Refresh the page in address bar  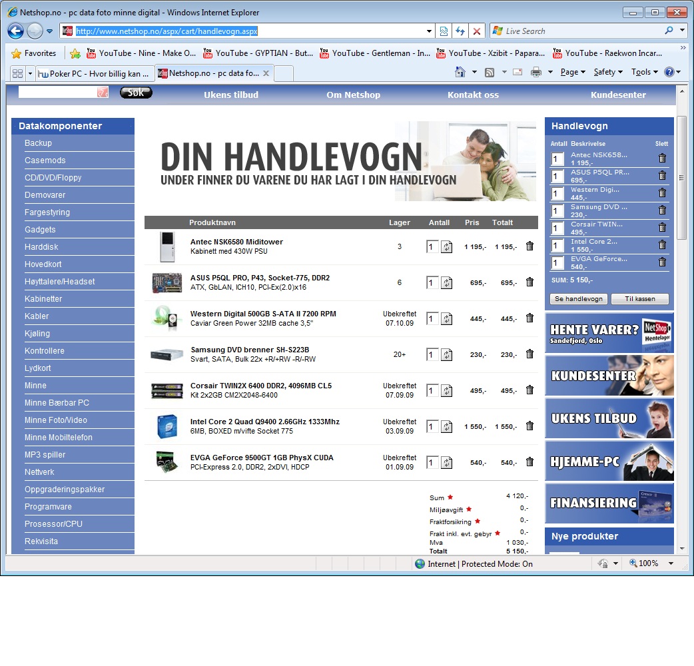tap(460, 31)
